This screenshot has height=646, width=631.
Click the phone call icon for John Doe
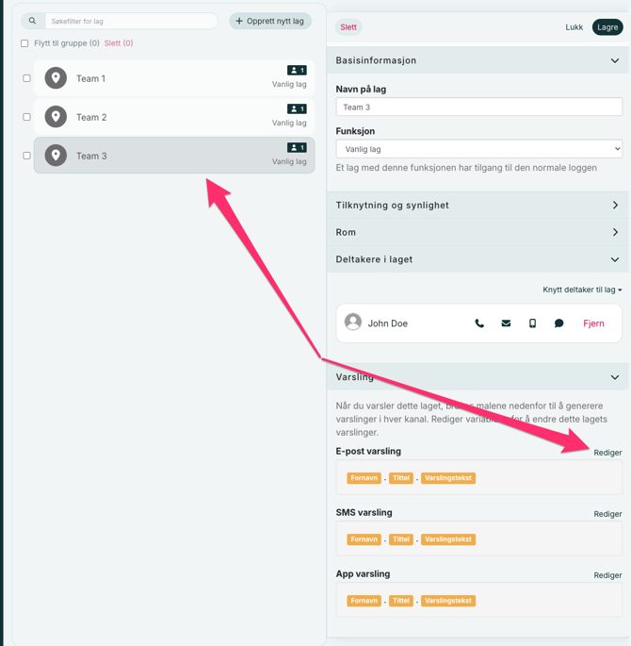coord(479,323)
